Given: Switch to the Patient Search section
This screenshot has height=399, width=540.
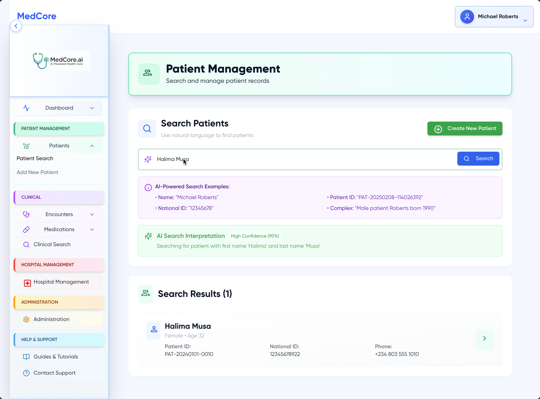Looking at the screenshot, I should (35, 158).
